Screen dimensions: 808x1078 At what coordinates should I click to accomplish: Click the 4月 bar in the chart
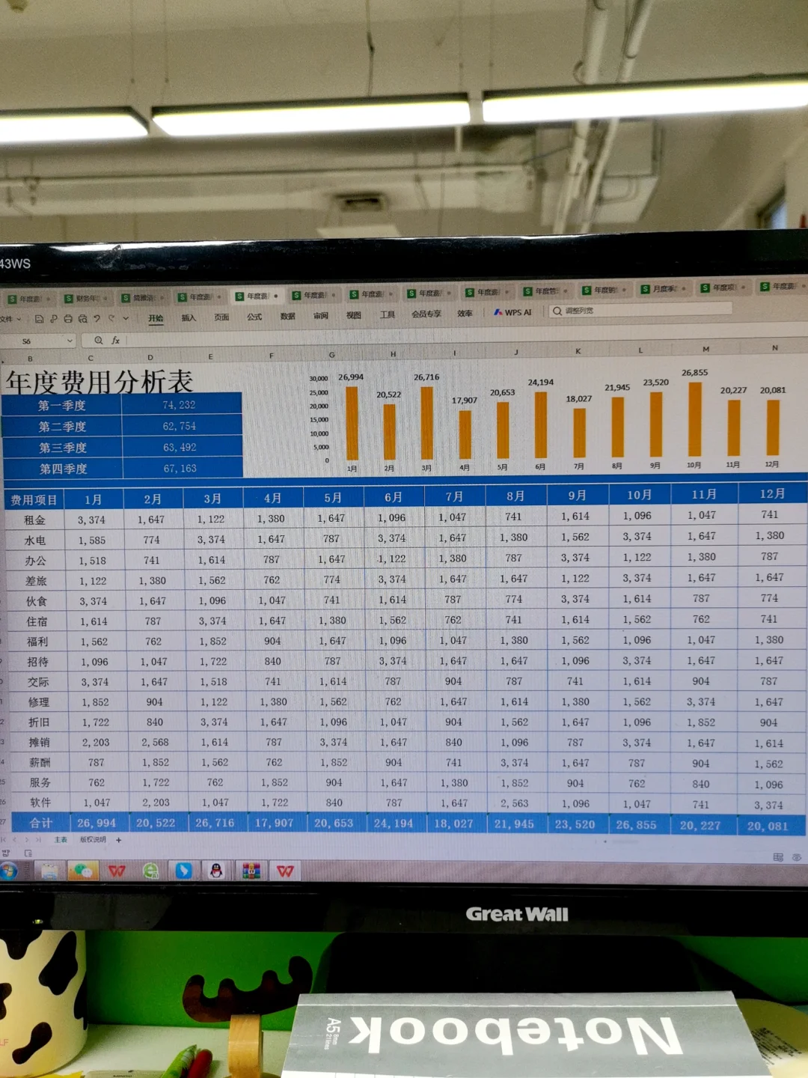(465, 434)
